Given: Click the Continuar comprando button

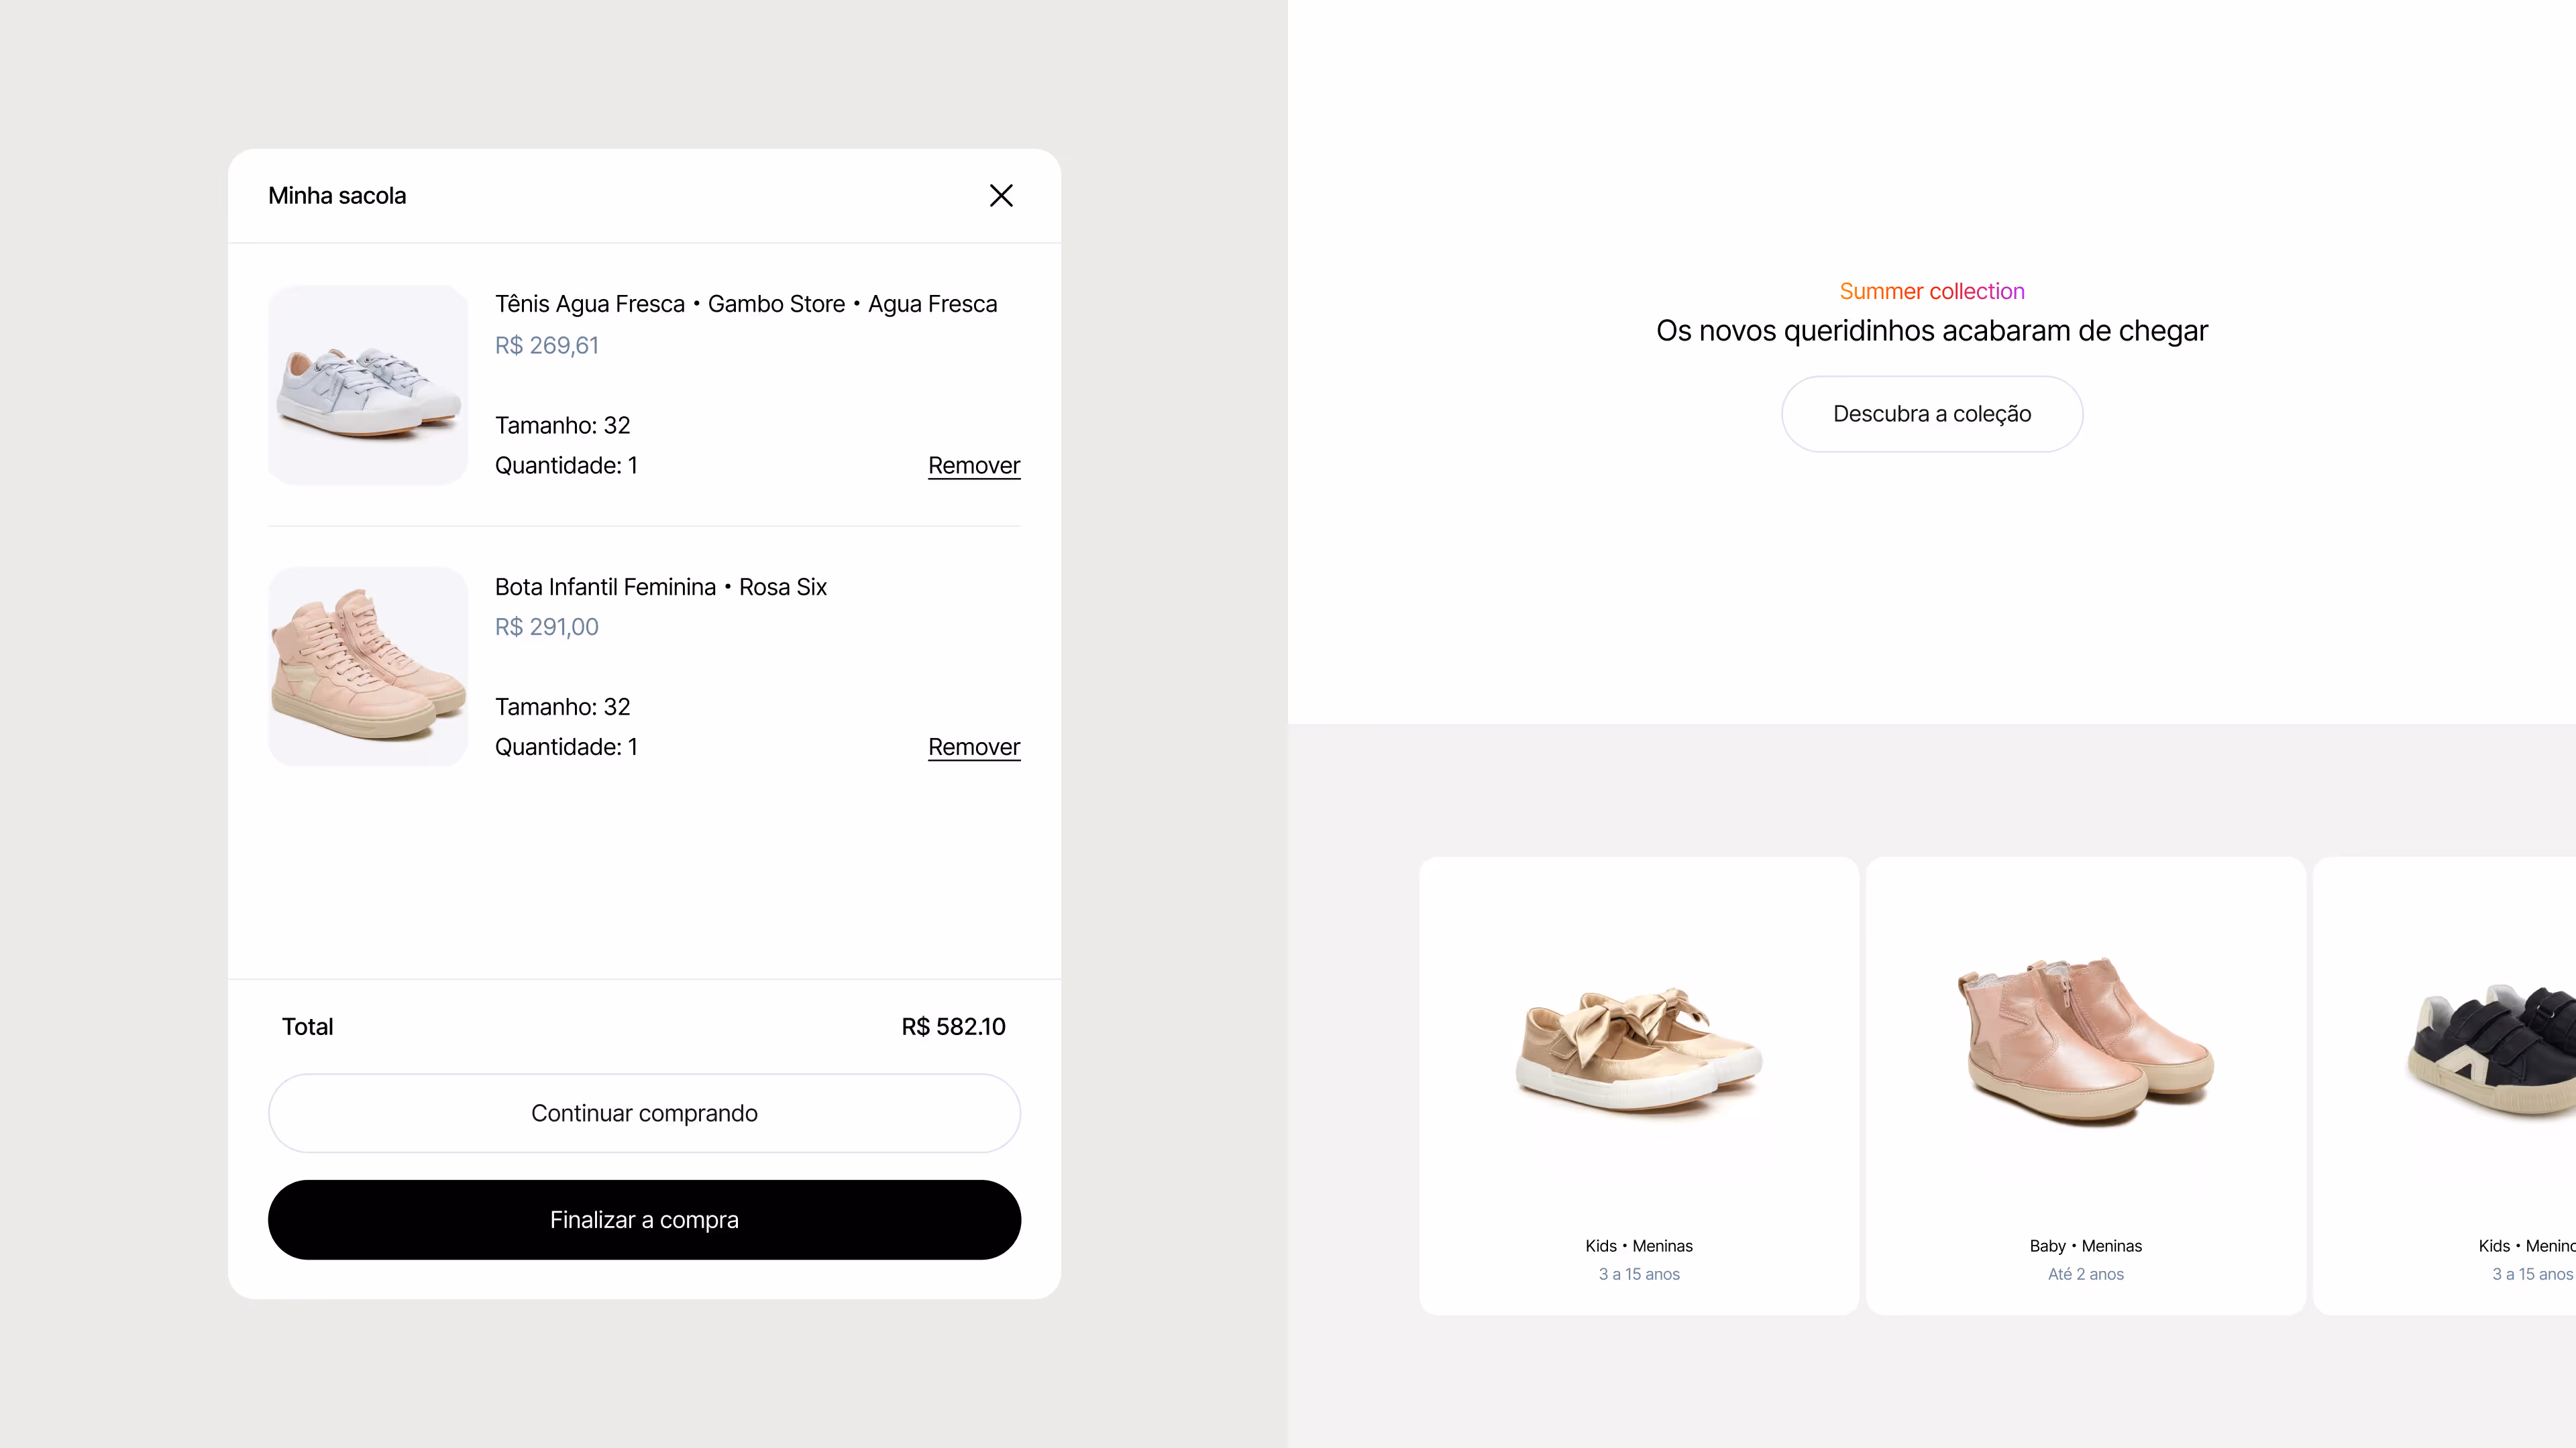Looking at the screenshot, I should pyautogui.click(x=644, y=1113).
